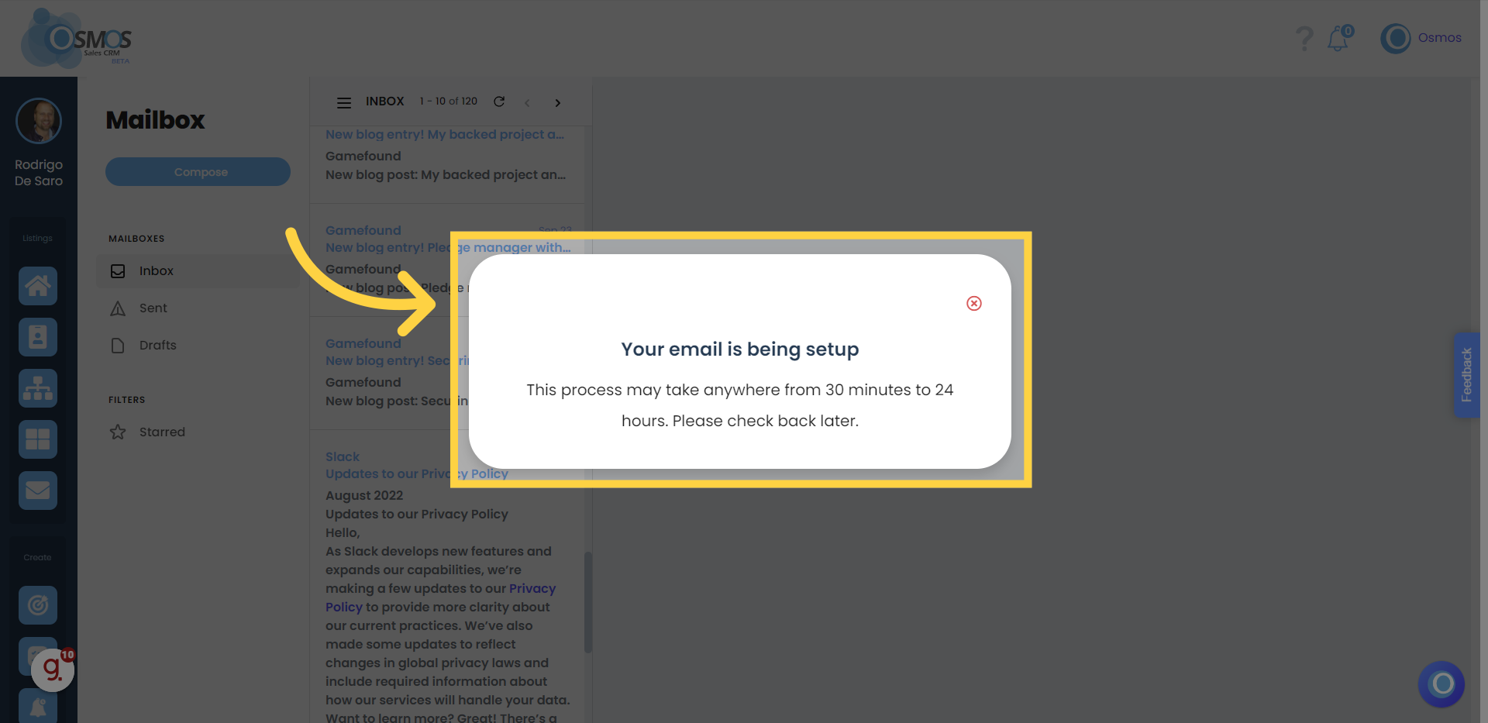Image resolution: width=1488 pixels, height=723 pixels.
Task: Go to previous page of emails
Action: click(x=527, y=102)
